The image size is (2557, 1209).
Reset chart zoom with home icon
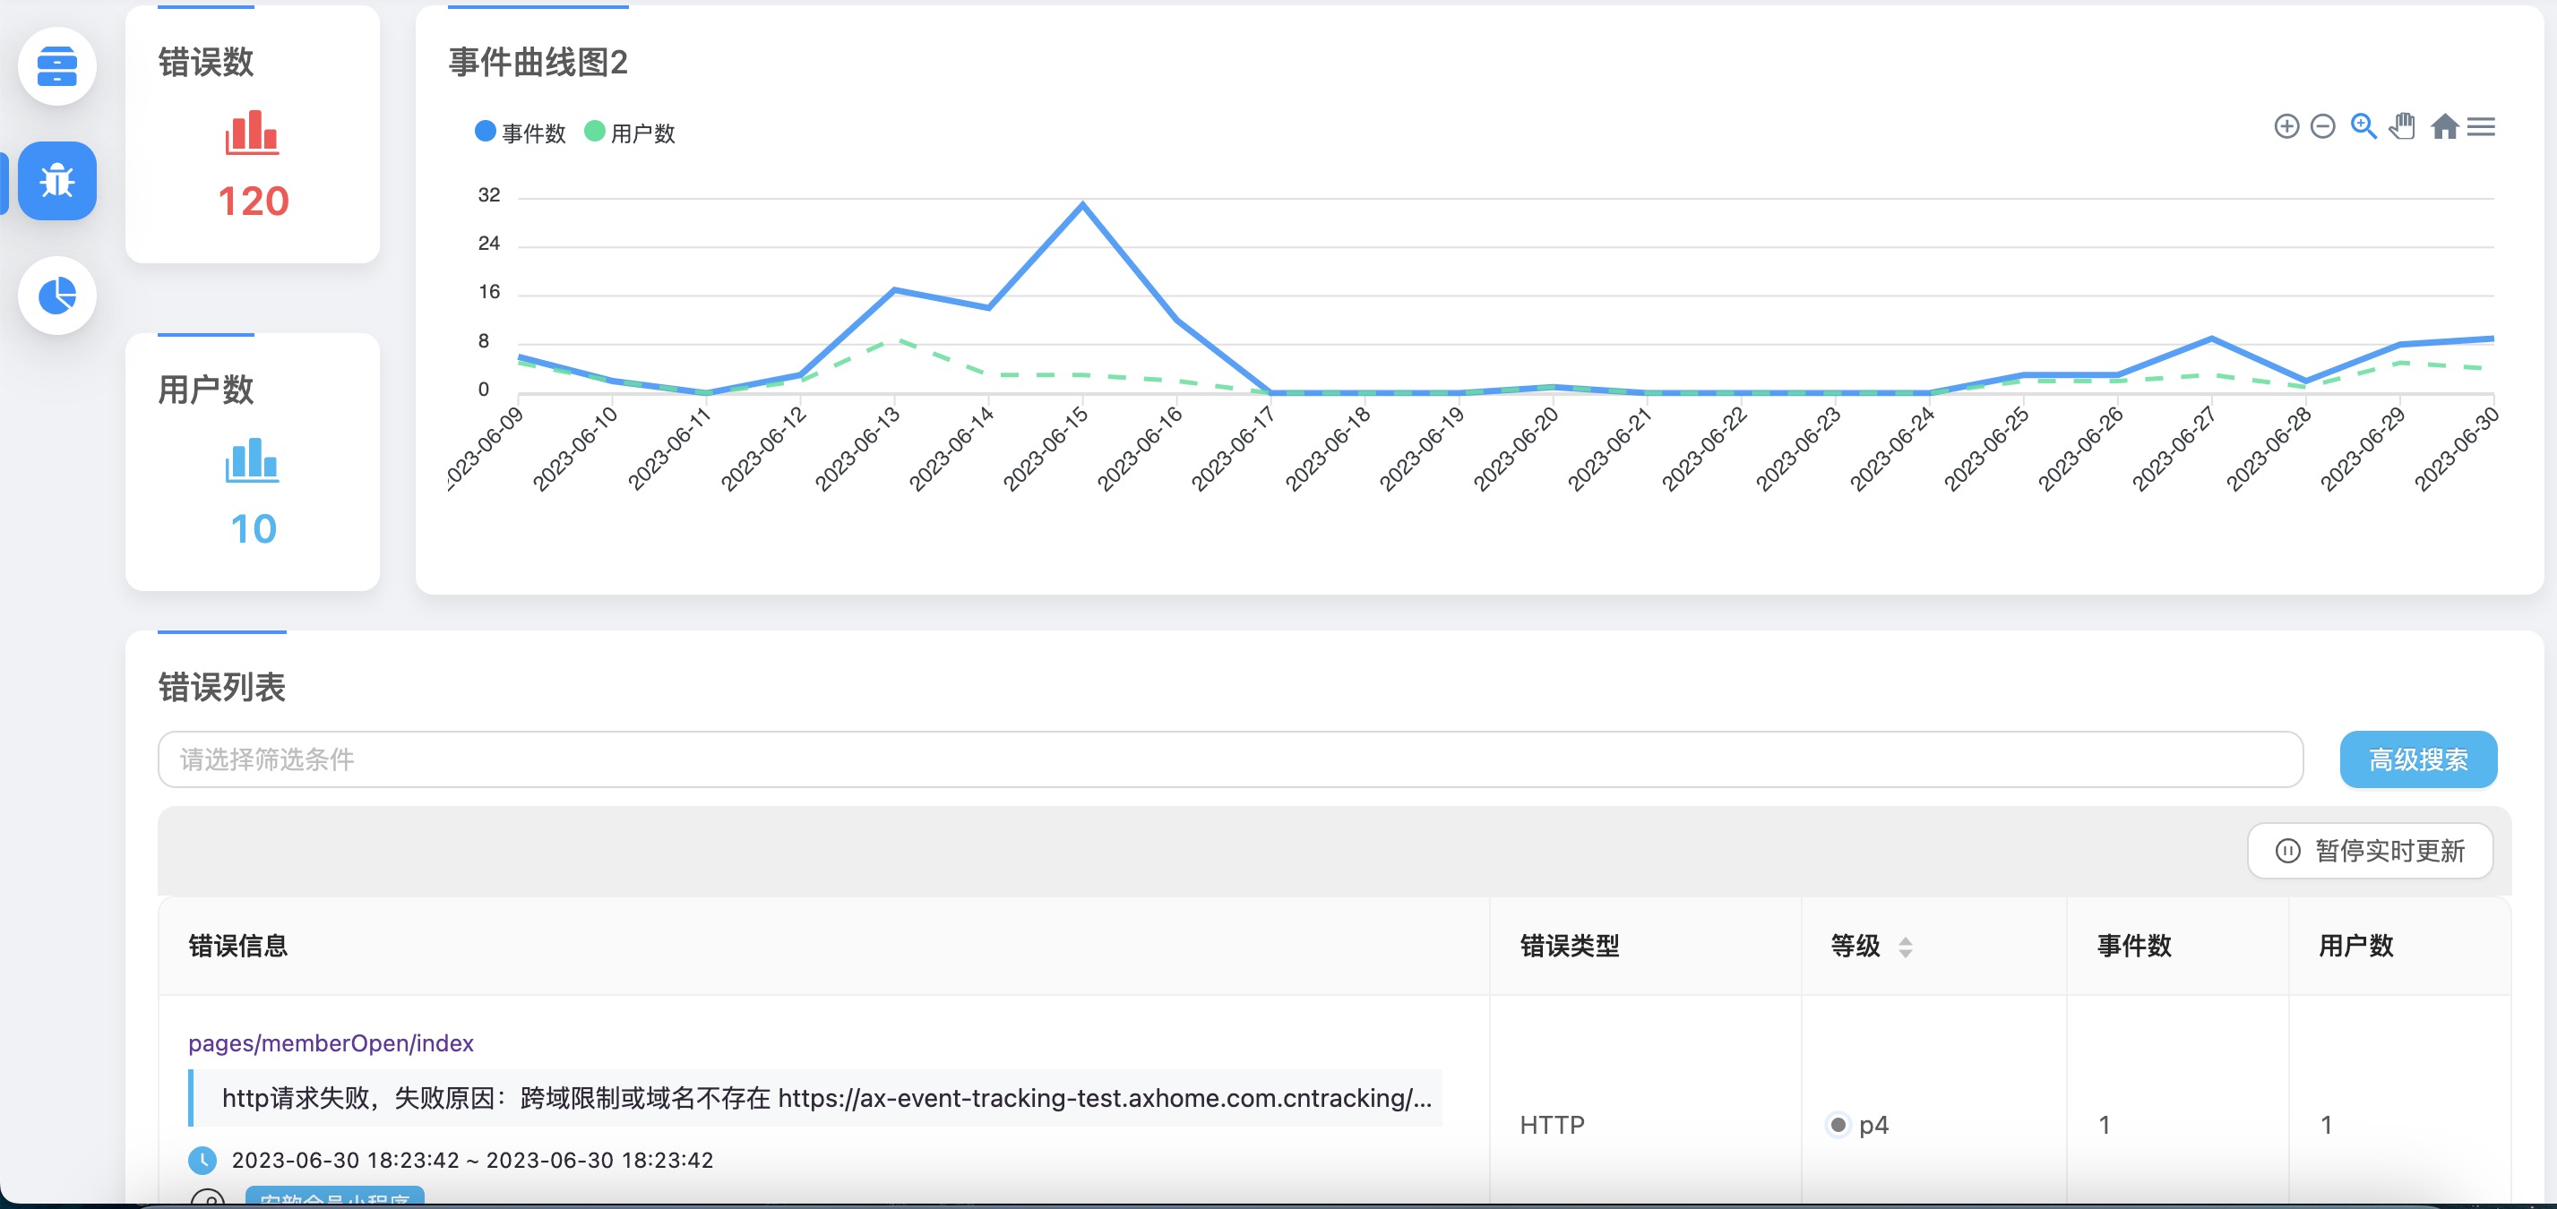(2444, 126)
